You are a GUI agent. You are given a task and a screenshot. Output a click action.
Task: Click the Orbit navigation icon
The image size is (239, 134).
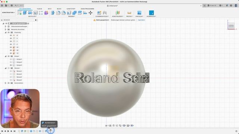click(106, 126)
